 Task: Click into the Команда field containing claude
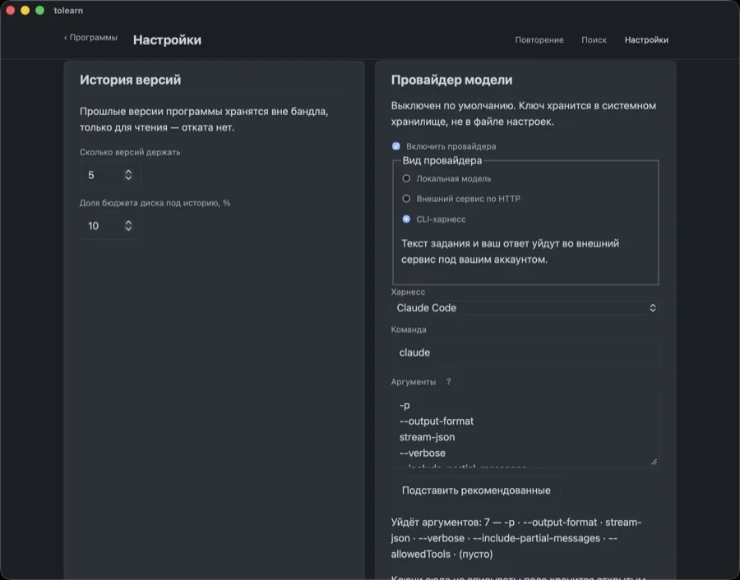[525, 352]
